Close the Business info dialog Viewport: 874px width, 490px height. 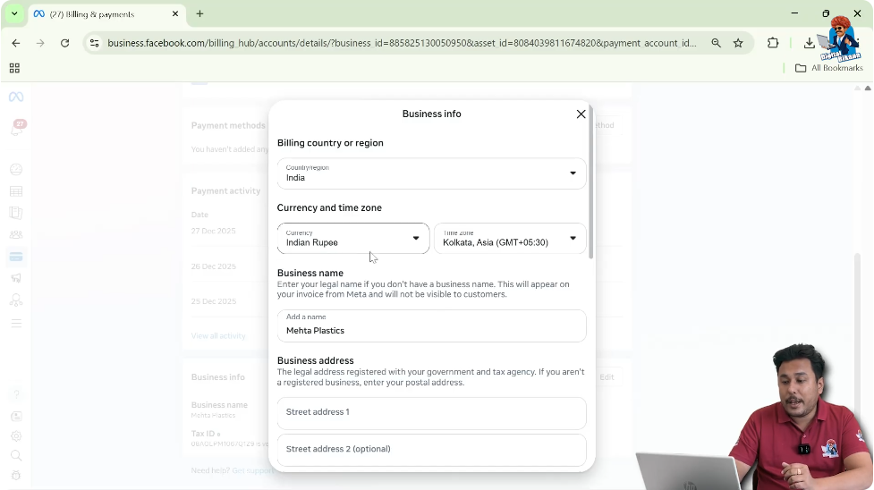click(x=581, y=114)
